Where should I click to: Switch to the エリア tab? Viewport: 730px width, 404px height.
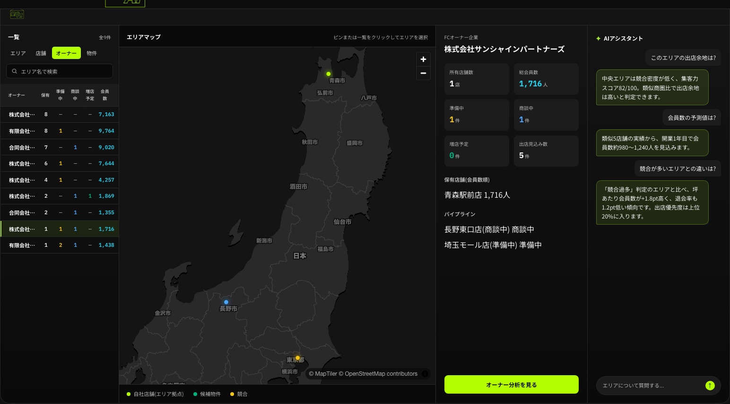tap(18, 53)
